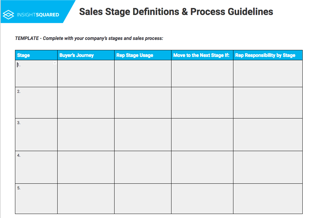This screenshot has height=218, width=317.
Task: Click the INSIGHTSQUARED brand name text
Action: coord(38,15)
